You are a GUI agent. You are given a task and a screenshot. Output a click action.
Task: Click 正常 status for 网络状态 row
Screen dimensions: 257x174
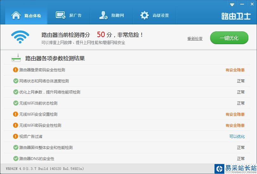241,81
